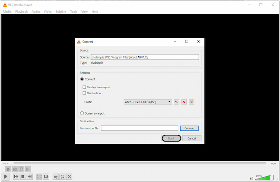Click the Previous media button

coord(16,176)
